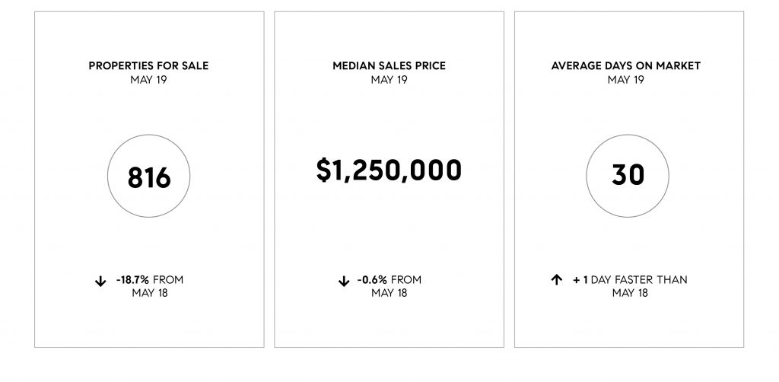Select the circled 30 figure
The image size is (779, 382).
pyautogui.click(x=628, y=176)
